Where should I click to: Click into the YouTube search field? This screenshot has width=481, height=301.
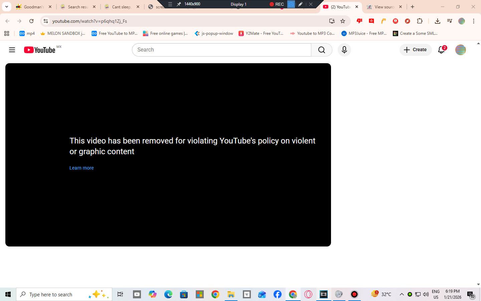(221, 50)
